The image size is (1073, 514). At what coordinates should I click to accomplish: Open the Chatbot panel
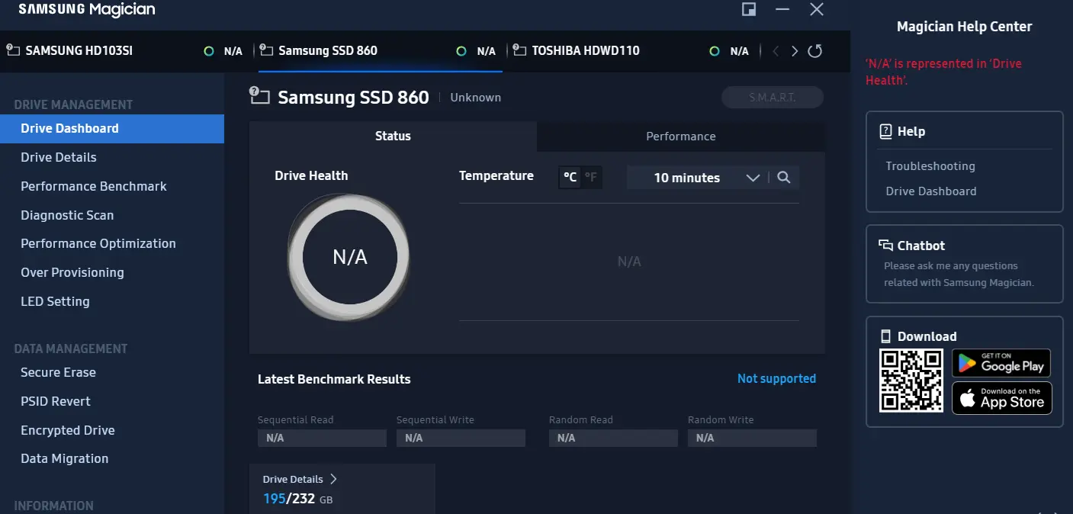pos(965,264)
